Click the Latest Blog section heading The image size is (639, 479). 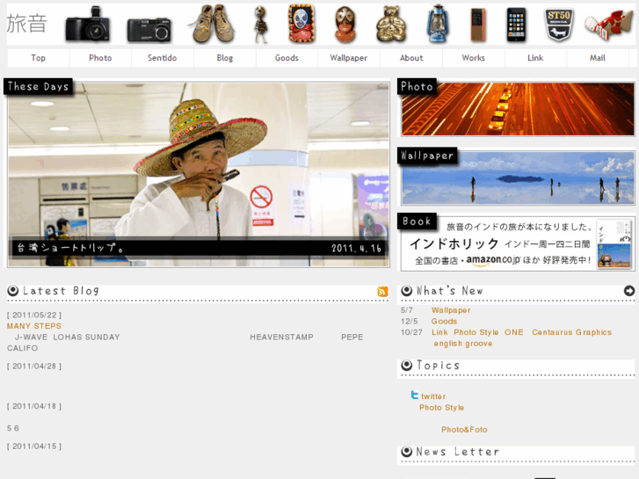pyautogui.click(x=61, y=291)
